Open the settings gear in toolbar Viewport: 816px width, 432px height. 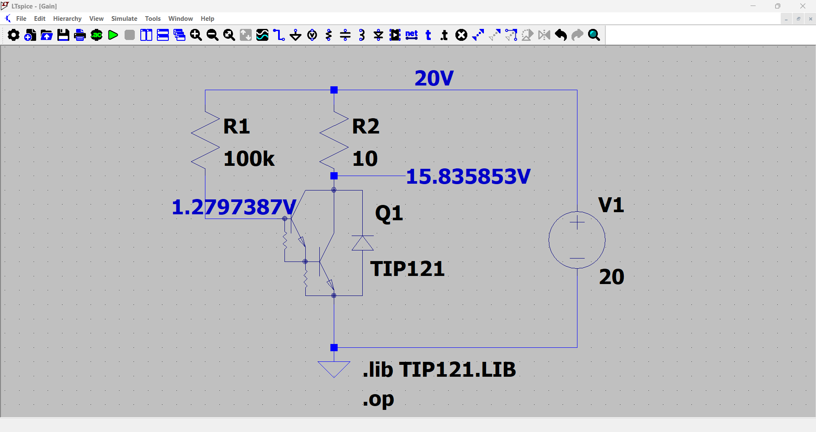pyautogui.click(x=14, y=35)
